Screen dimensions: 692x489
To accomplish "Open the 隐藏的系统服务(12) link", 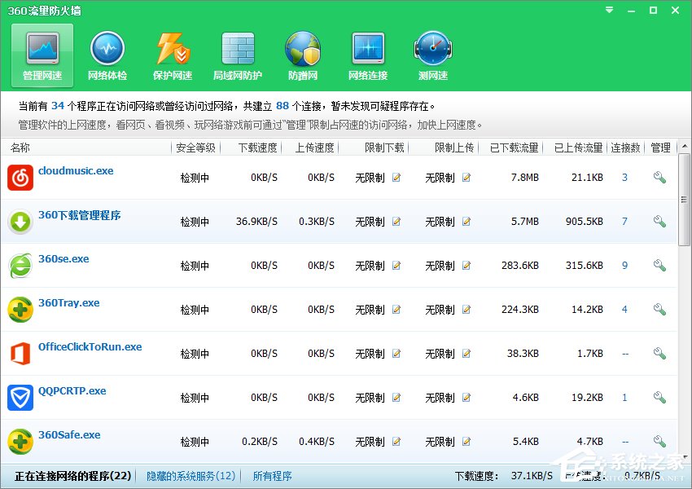I will click(190, 475).
